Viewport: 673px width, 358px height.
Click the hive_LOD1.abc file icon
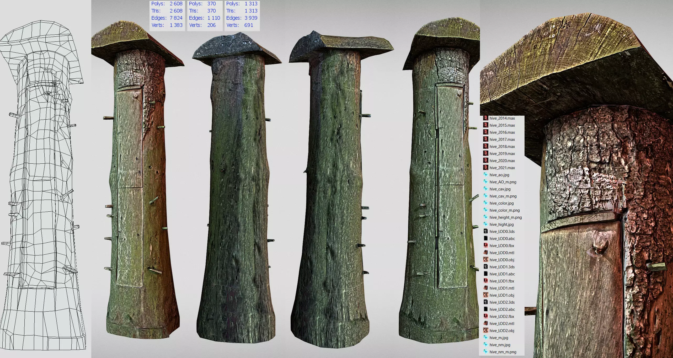(485, 274)
